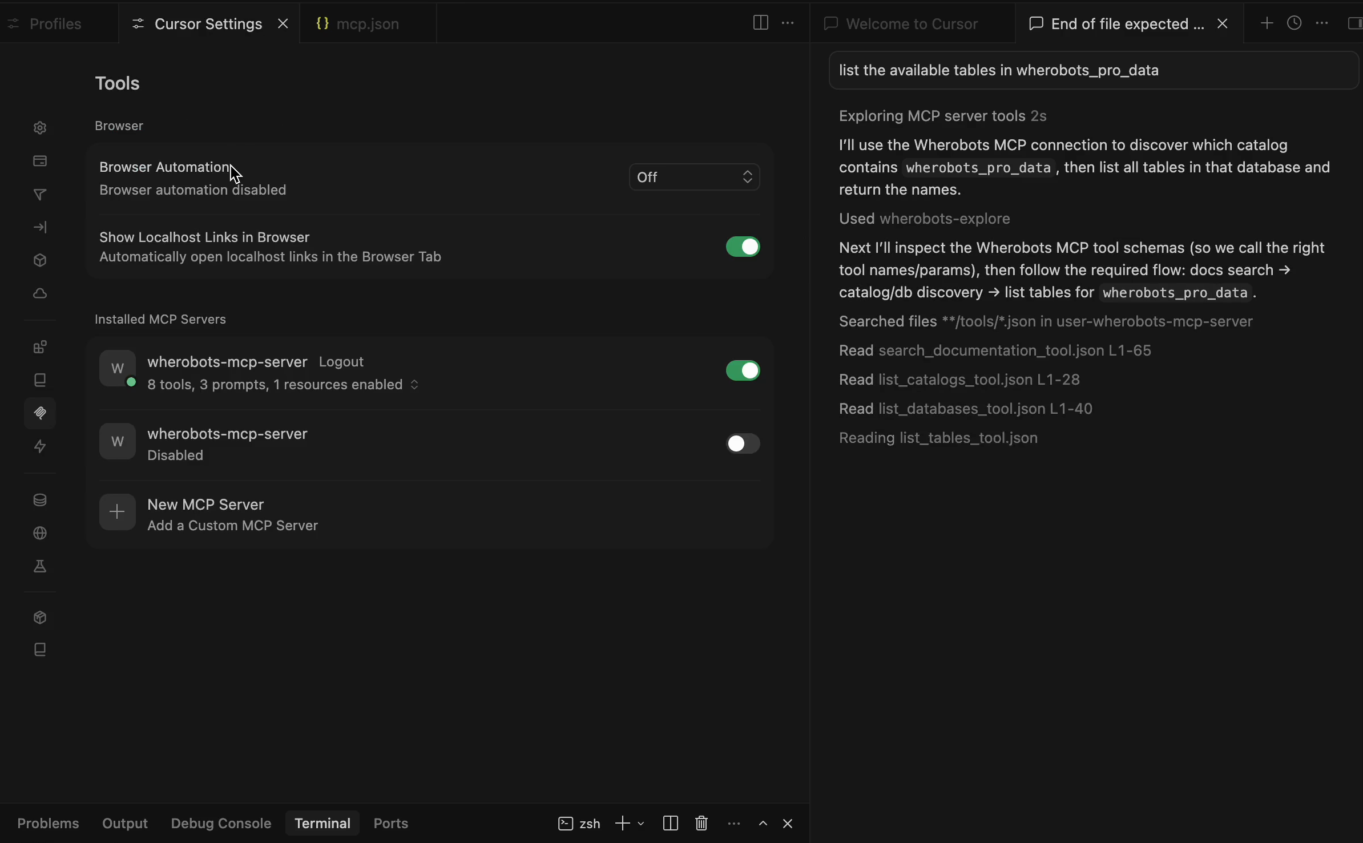Switch to the mcp.json tab
The image size is (1363, 843).
point(369,23)
